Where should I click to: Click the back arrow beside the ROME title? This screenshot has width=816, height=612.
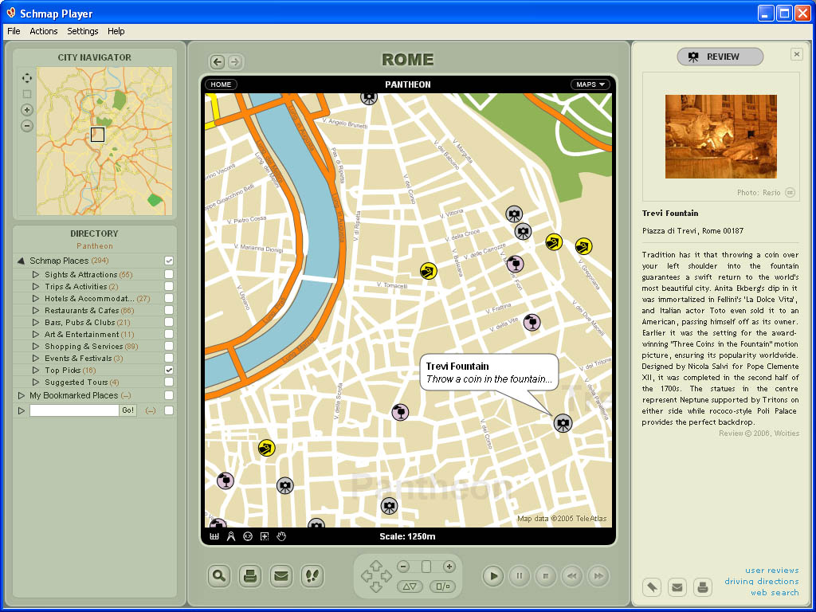coord(217,62)
